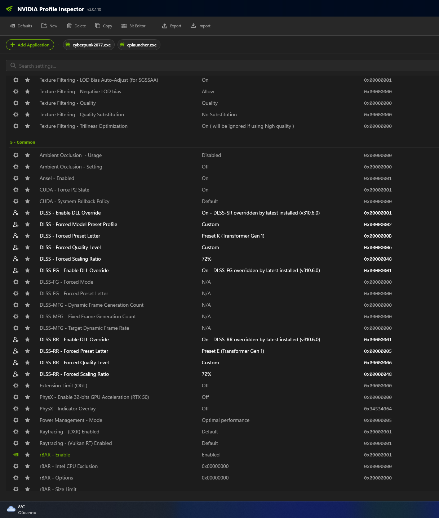Viewport: 439px width, 518px height.
Task: Open Power Management Mode value dropdown
Action: point(225,420)
